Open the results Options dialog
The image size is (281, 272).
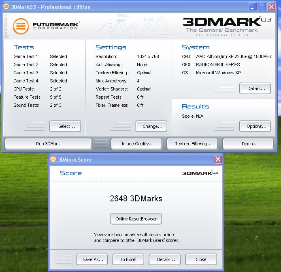tap(255, 126)
